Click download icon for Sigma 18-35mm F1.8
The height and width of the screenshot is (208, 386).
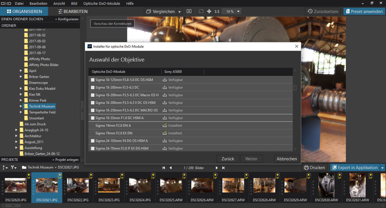pos(165,118)
